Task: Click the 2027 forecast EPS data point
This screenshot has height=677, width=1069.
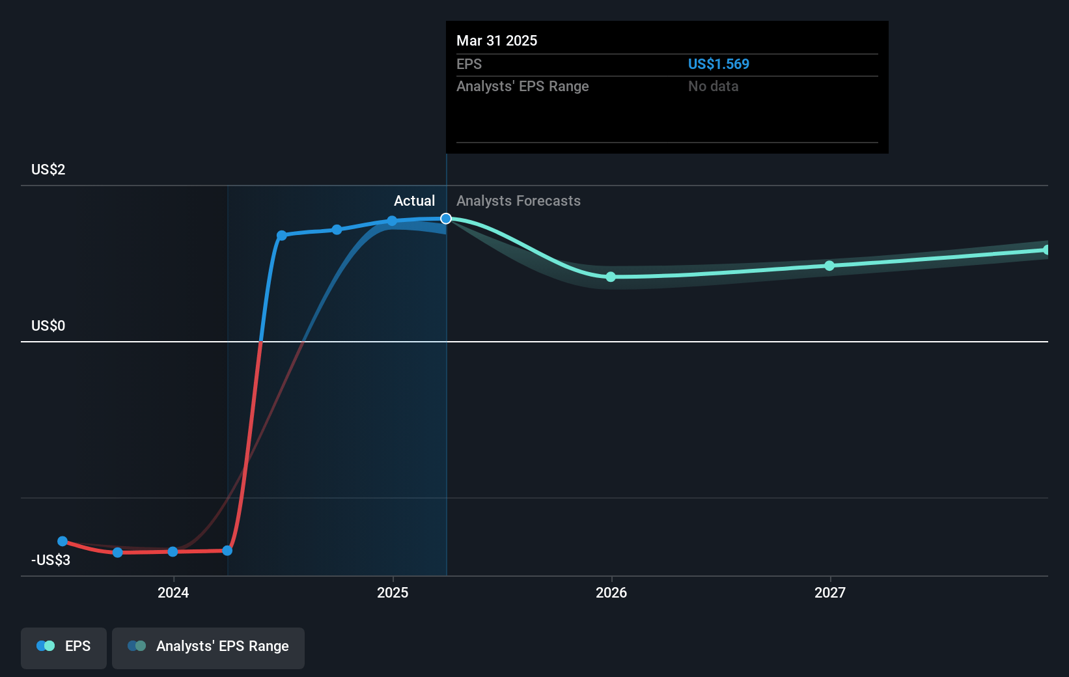Action: point(829,266)
